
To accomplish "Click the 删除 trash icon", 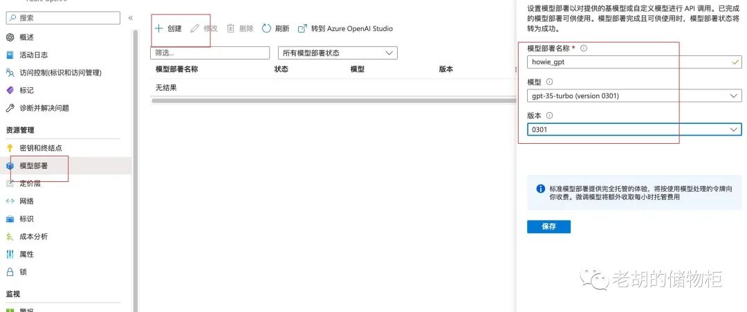I will point(230,28).
